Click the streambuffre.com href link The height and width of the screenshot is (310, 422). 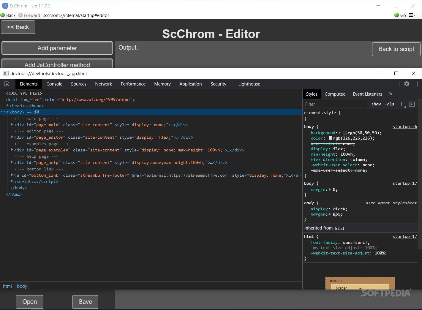(187, 175)
